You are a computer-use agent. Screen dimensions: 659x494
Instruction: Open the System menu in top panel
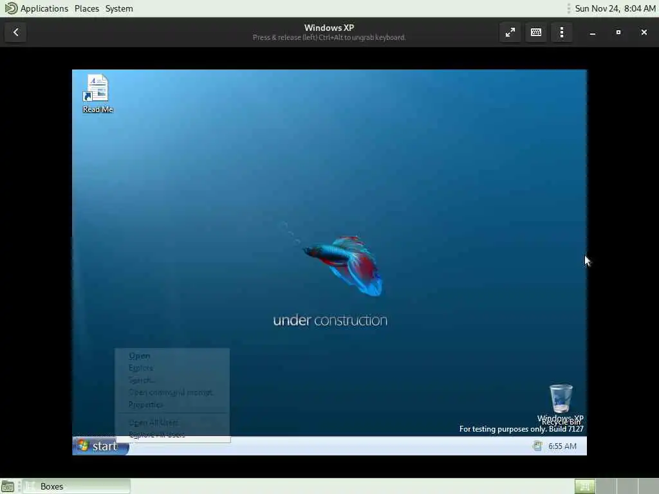click(x=119, y=8)
